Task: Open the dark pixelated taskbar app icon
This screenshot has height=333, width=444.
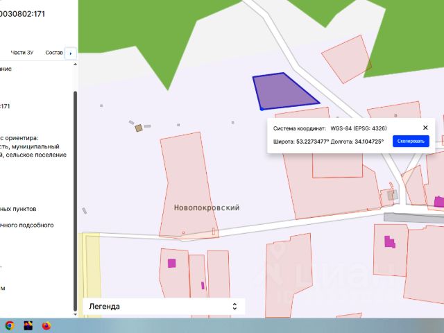Action: [28, 325]
